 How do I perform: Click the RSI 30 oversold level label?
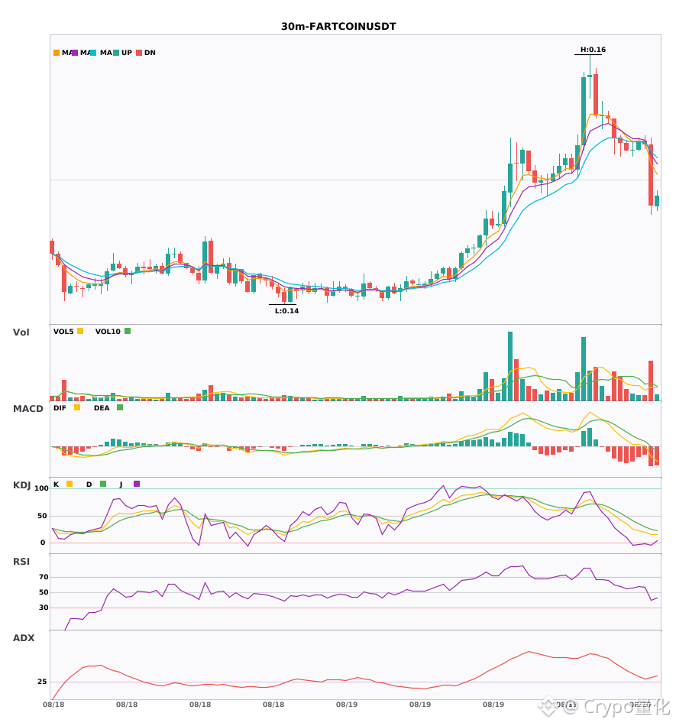[x=44, y=608]
